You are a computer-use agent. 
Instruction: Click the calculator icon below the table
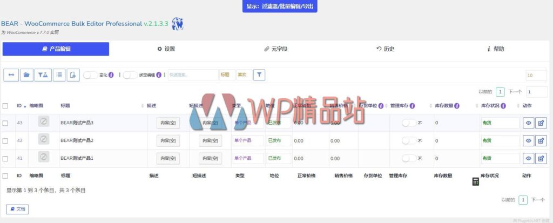pyautogui.click(x=475, y=181)
